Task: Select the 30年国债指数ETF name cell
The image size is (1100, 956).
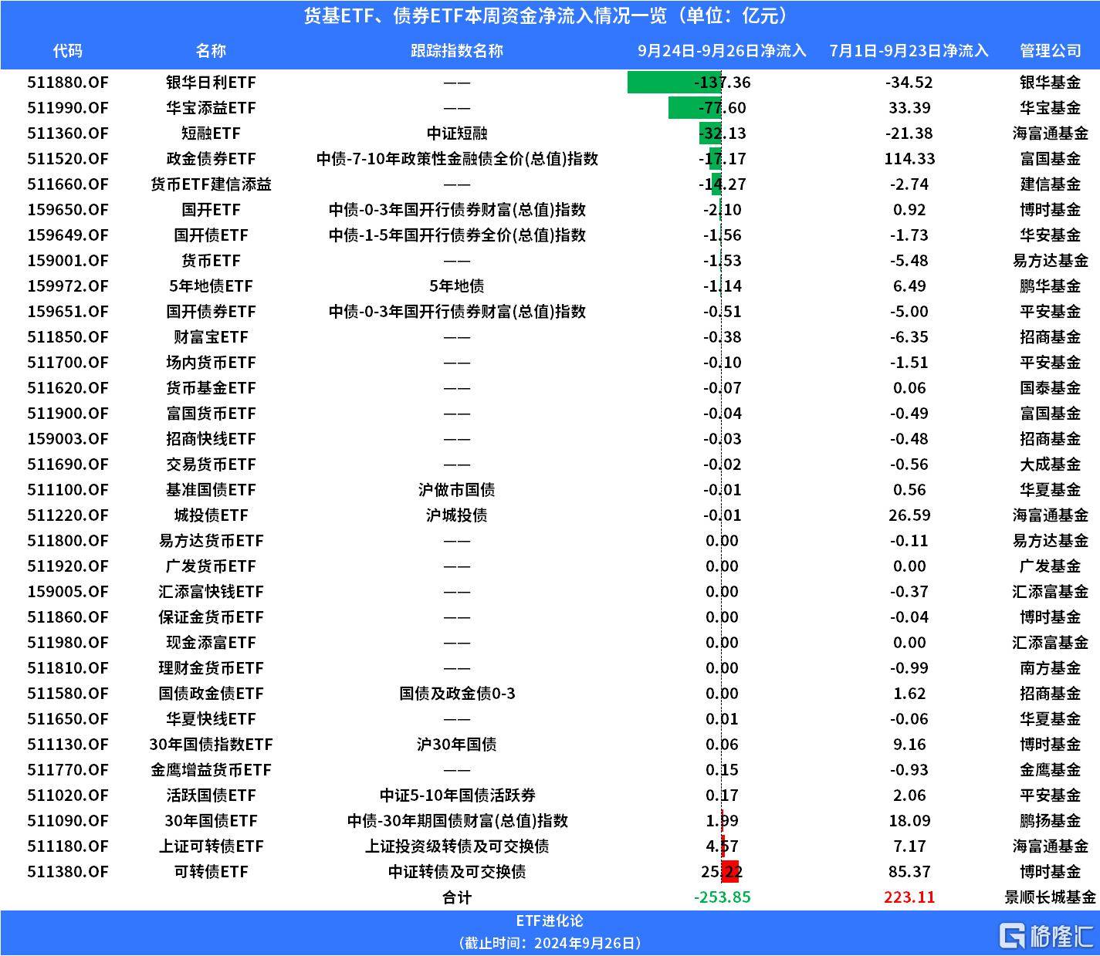Action: click(x=211, y=745)
